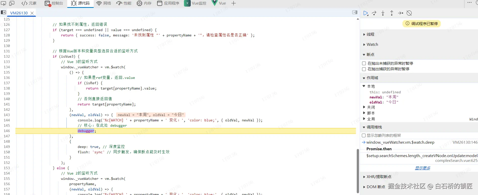The width and height of the screenshot is (478, 195).
Task: Collapse the 本地 (Local) scope
Action: pos(364,86)
